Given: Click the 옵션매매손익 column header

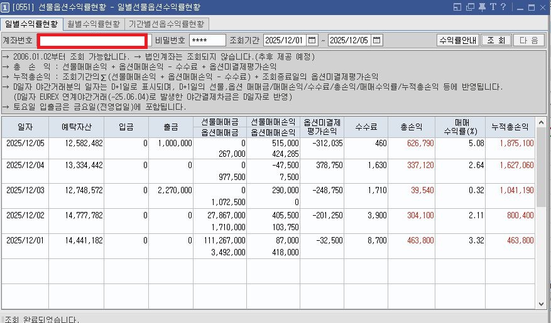Looking at the screenshot, I should (x=273, y=132).
